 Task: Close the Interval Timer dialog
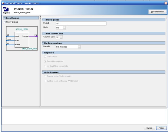pos(166,3)
